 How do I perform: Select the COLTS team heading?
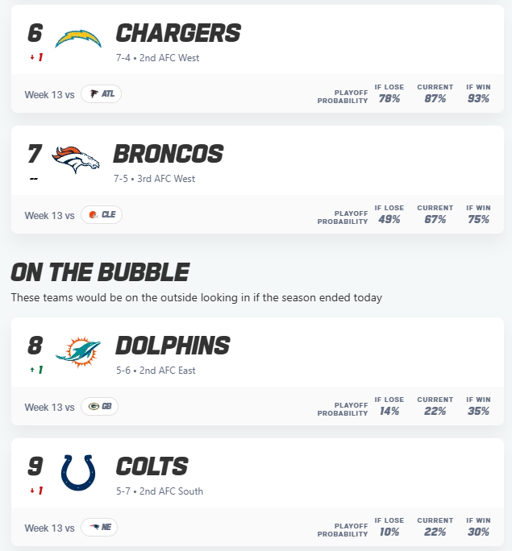(152, 466)
